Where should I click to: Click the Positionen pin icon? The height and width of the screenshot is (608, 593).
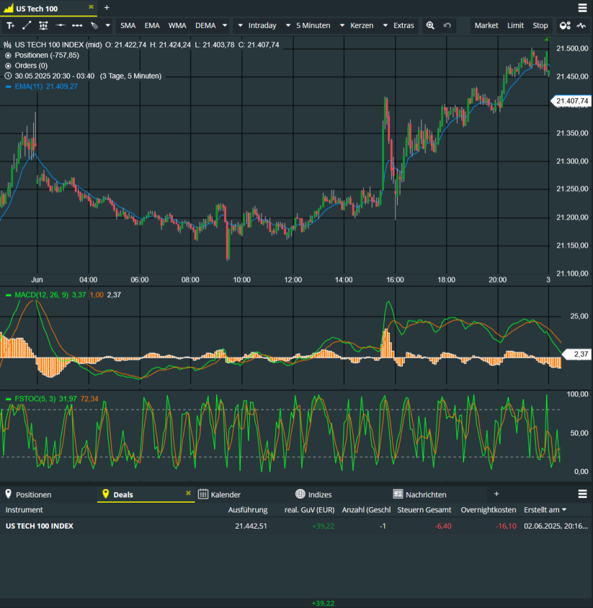[8, 494]
